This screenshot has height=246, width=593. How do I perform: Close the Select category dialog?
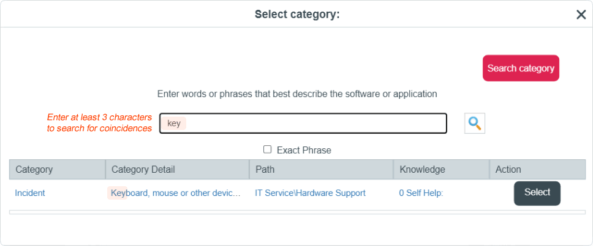(x=581, y=15)
